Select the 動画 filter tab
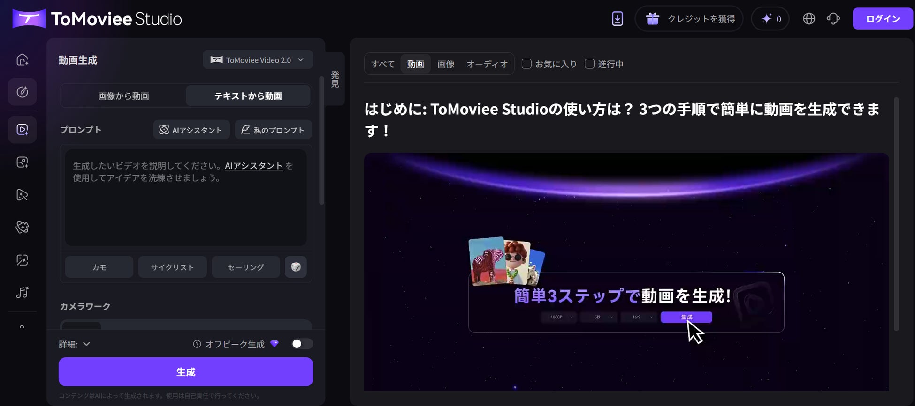This screenshot has width=915, height=406. pos(416,64)
